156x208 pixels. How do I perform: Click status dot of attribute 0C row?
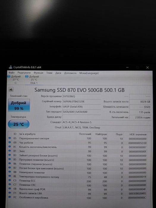tap(10, 146)
